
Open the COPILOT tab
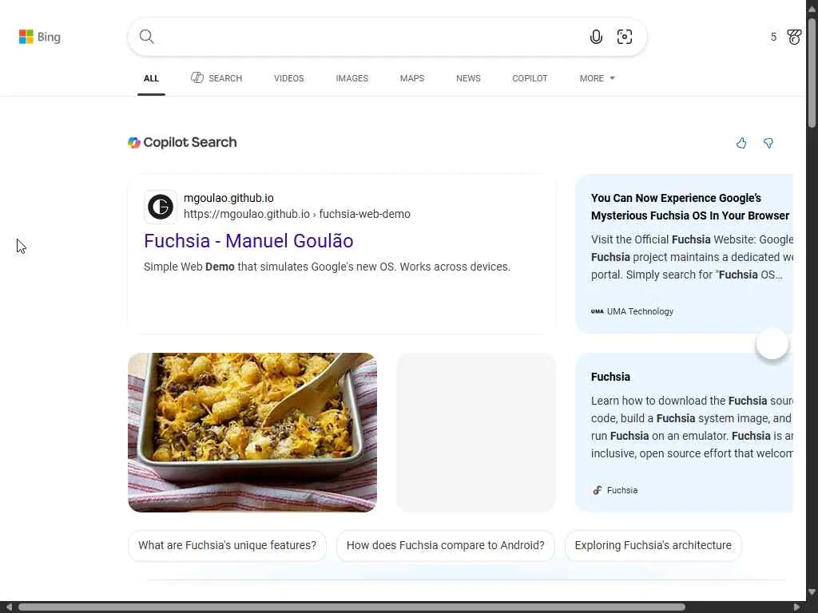(x=530, y=78)
